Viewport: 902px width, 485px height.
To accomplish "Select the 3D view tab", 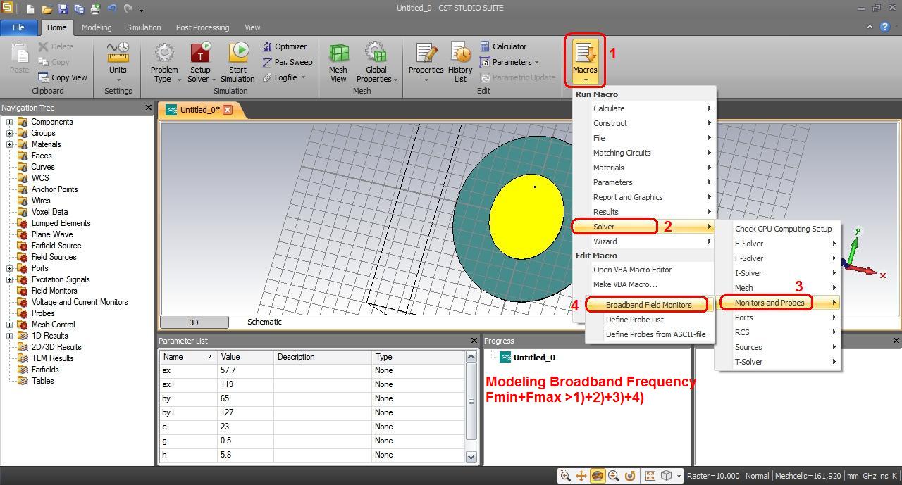I will (x=194, y=322).
